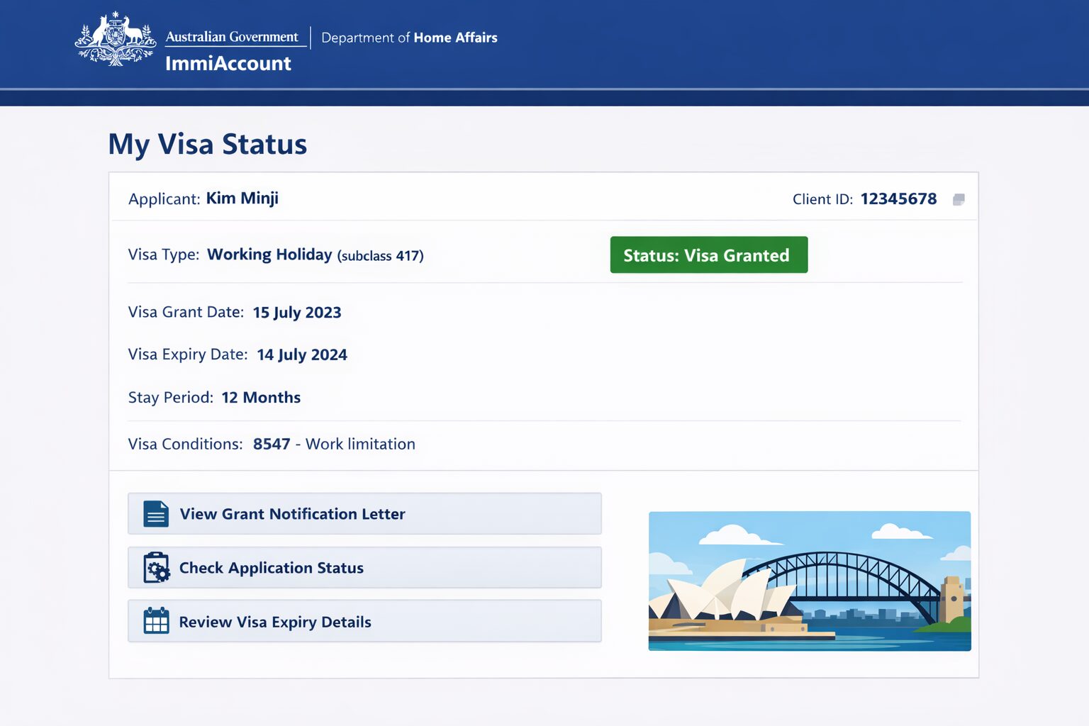Image resolution: width=1089 pixels, height=726 pixels.
Task: Click the Visa Expiry Date 14 July 2024
Action: [x=302, y=355]
